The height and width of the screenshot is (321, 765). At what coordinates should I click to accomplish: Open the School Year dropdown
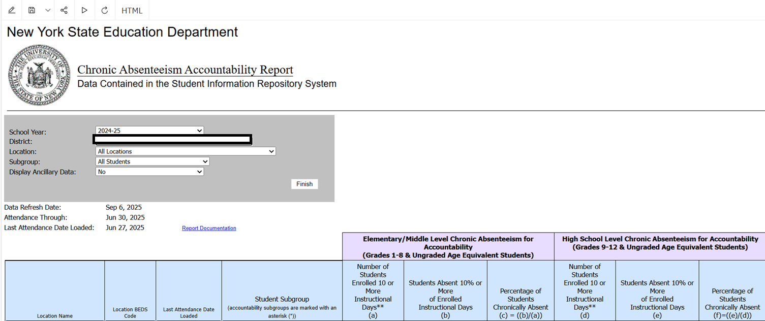pos(149,131)
